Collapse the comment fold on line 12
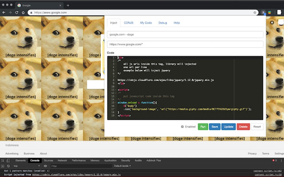Screen dimensions: 284x177 click(x=116, y=93)
